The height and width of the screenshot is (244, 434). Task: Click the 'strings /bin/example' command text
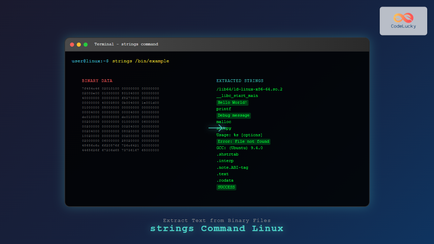pos(140,61)
